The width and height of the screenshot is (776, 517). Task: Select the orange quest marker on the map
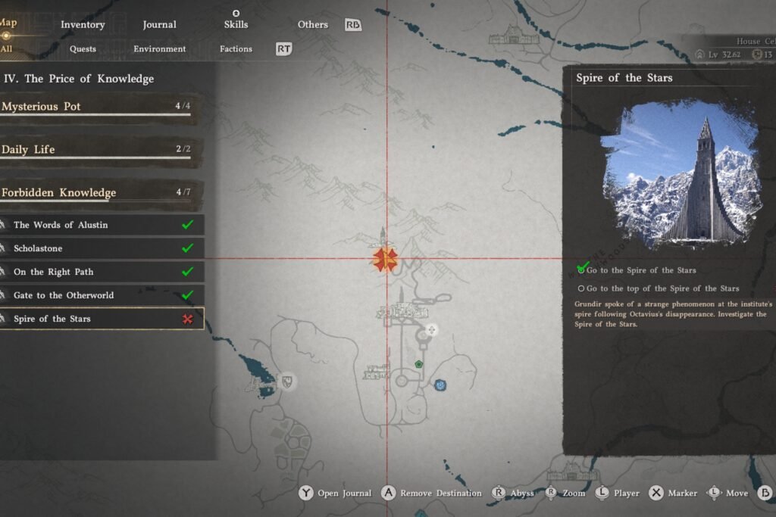[385, 259]
